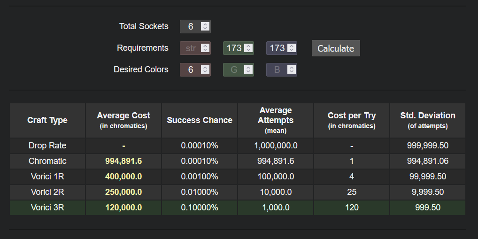Viewport: 478px width, 239px height.
Task: Click the 120,000.0 average cost value
Action: pyautogui.click(x=123, y=208)
